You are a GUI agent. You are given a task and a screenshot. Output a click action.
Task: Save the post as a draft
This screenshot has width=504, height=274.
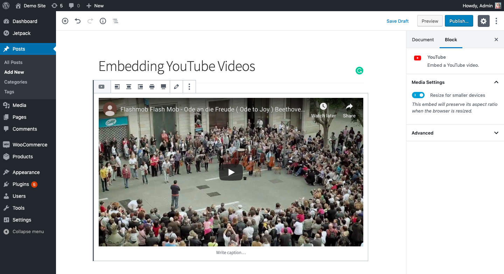pyautogui.click(x=398, y=21)
